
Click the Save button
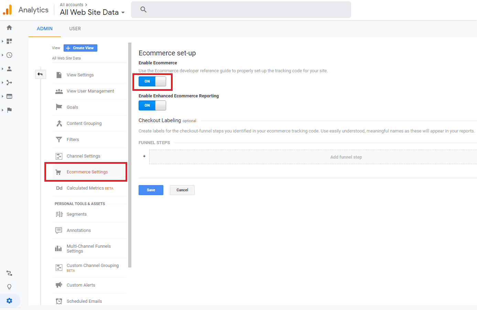click(x=151, y=190)
